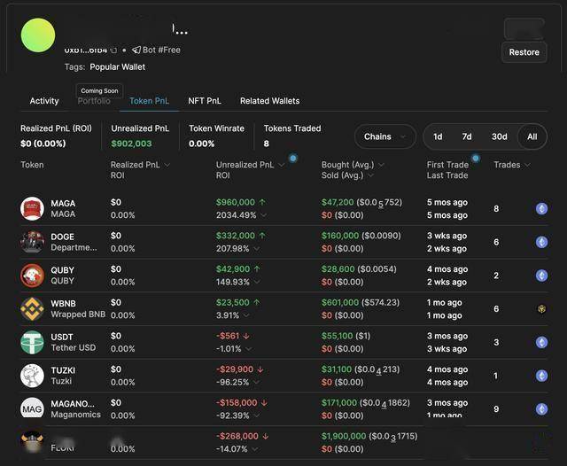Image resolution: width=567 pixels, height=466 pixels.
Task: Select the All time range
Action: (x=532, y=136)
